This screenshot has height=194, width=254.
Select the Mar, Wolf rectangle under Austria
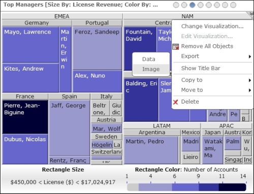[x=106, y=128]
